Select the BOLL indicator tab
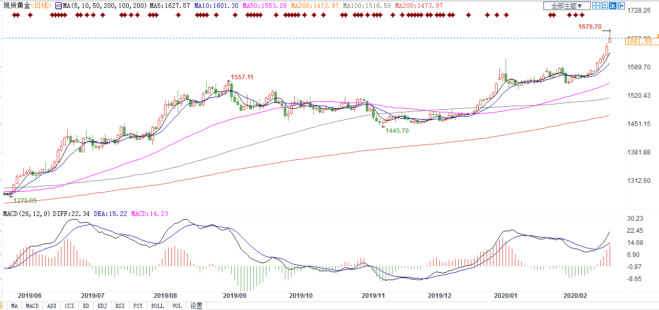The image size is (659, 310). [157, 306]
